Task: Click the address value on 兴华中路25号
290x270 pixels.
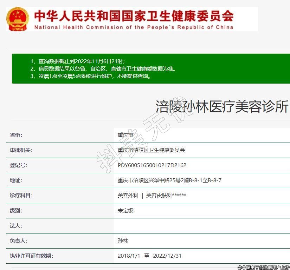Action: coord(169,180)
